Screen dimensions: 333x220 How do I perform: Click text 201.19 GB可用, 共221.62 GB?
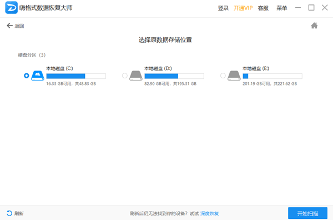(x=270, y=84)
